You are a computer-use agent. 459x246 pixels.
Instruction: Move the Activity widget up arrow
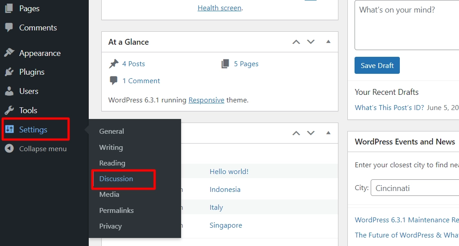coord(296,133)
